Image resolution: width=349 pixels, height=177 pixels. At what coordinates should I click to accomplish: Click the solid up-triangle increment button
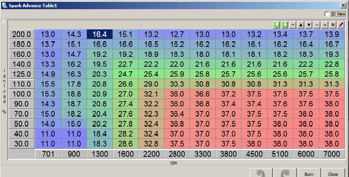(301, 25)
